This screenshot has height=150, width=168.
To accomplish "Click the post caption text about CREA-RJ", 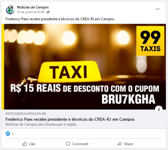I will 60,19.
